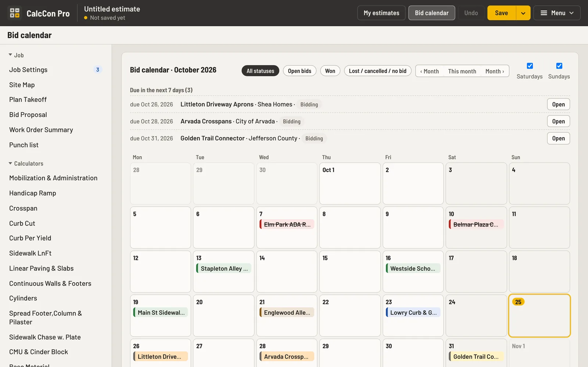The height and width of the screenshot is (367, 588).
Task: Filter by Lost / cancelled / no bid
Action: [x=377, y=71]
